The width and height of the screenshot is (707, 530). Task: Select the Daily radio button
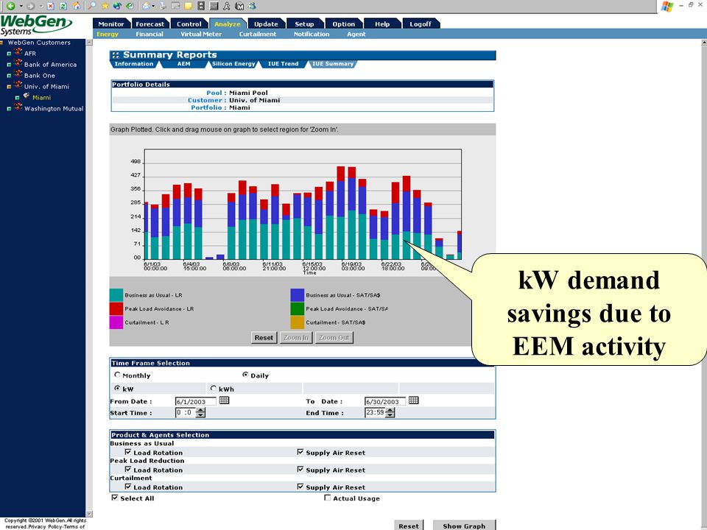pos(246,375)
